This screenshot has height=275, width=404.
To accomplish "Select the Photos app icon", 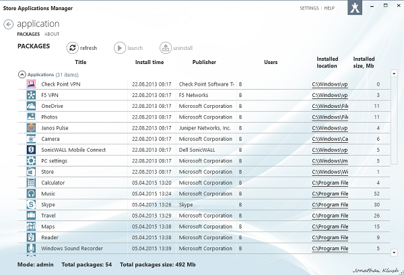I will pyautogui.click(x=31, y=117).
